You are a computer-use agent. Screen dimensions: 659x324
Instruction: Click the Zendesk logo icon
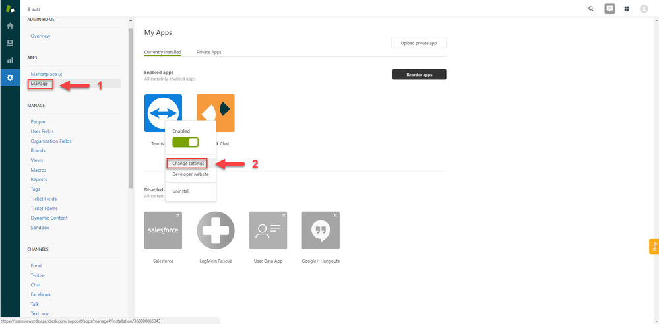click(x=10, y=9)
